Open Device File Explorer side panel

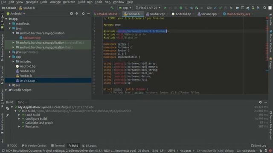(x=270, y=125)
